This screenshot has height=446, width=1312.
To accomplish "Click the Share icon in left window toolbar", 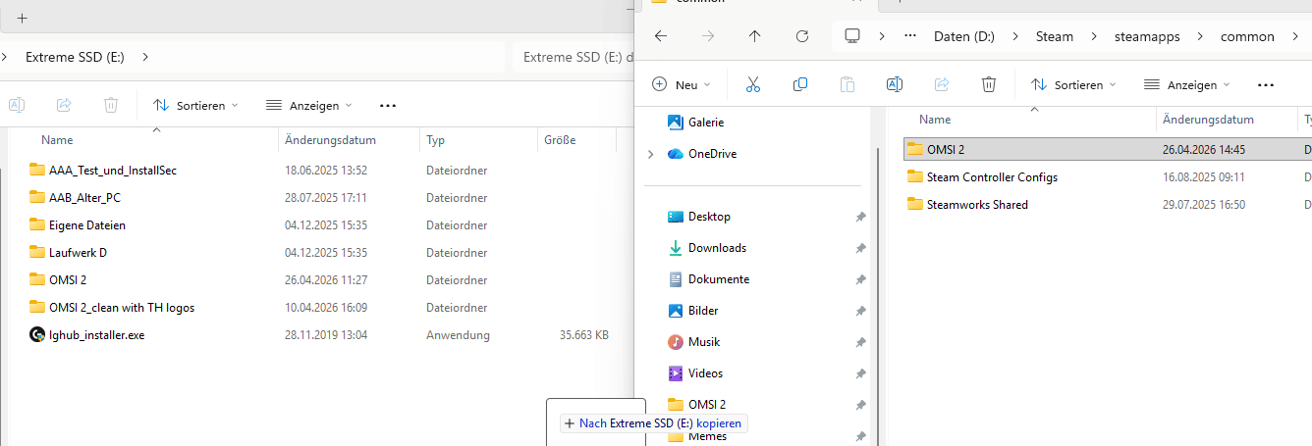I will click(64, 105).
